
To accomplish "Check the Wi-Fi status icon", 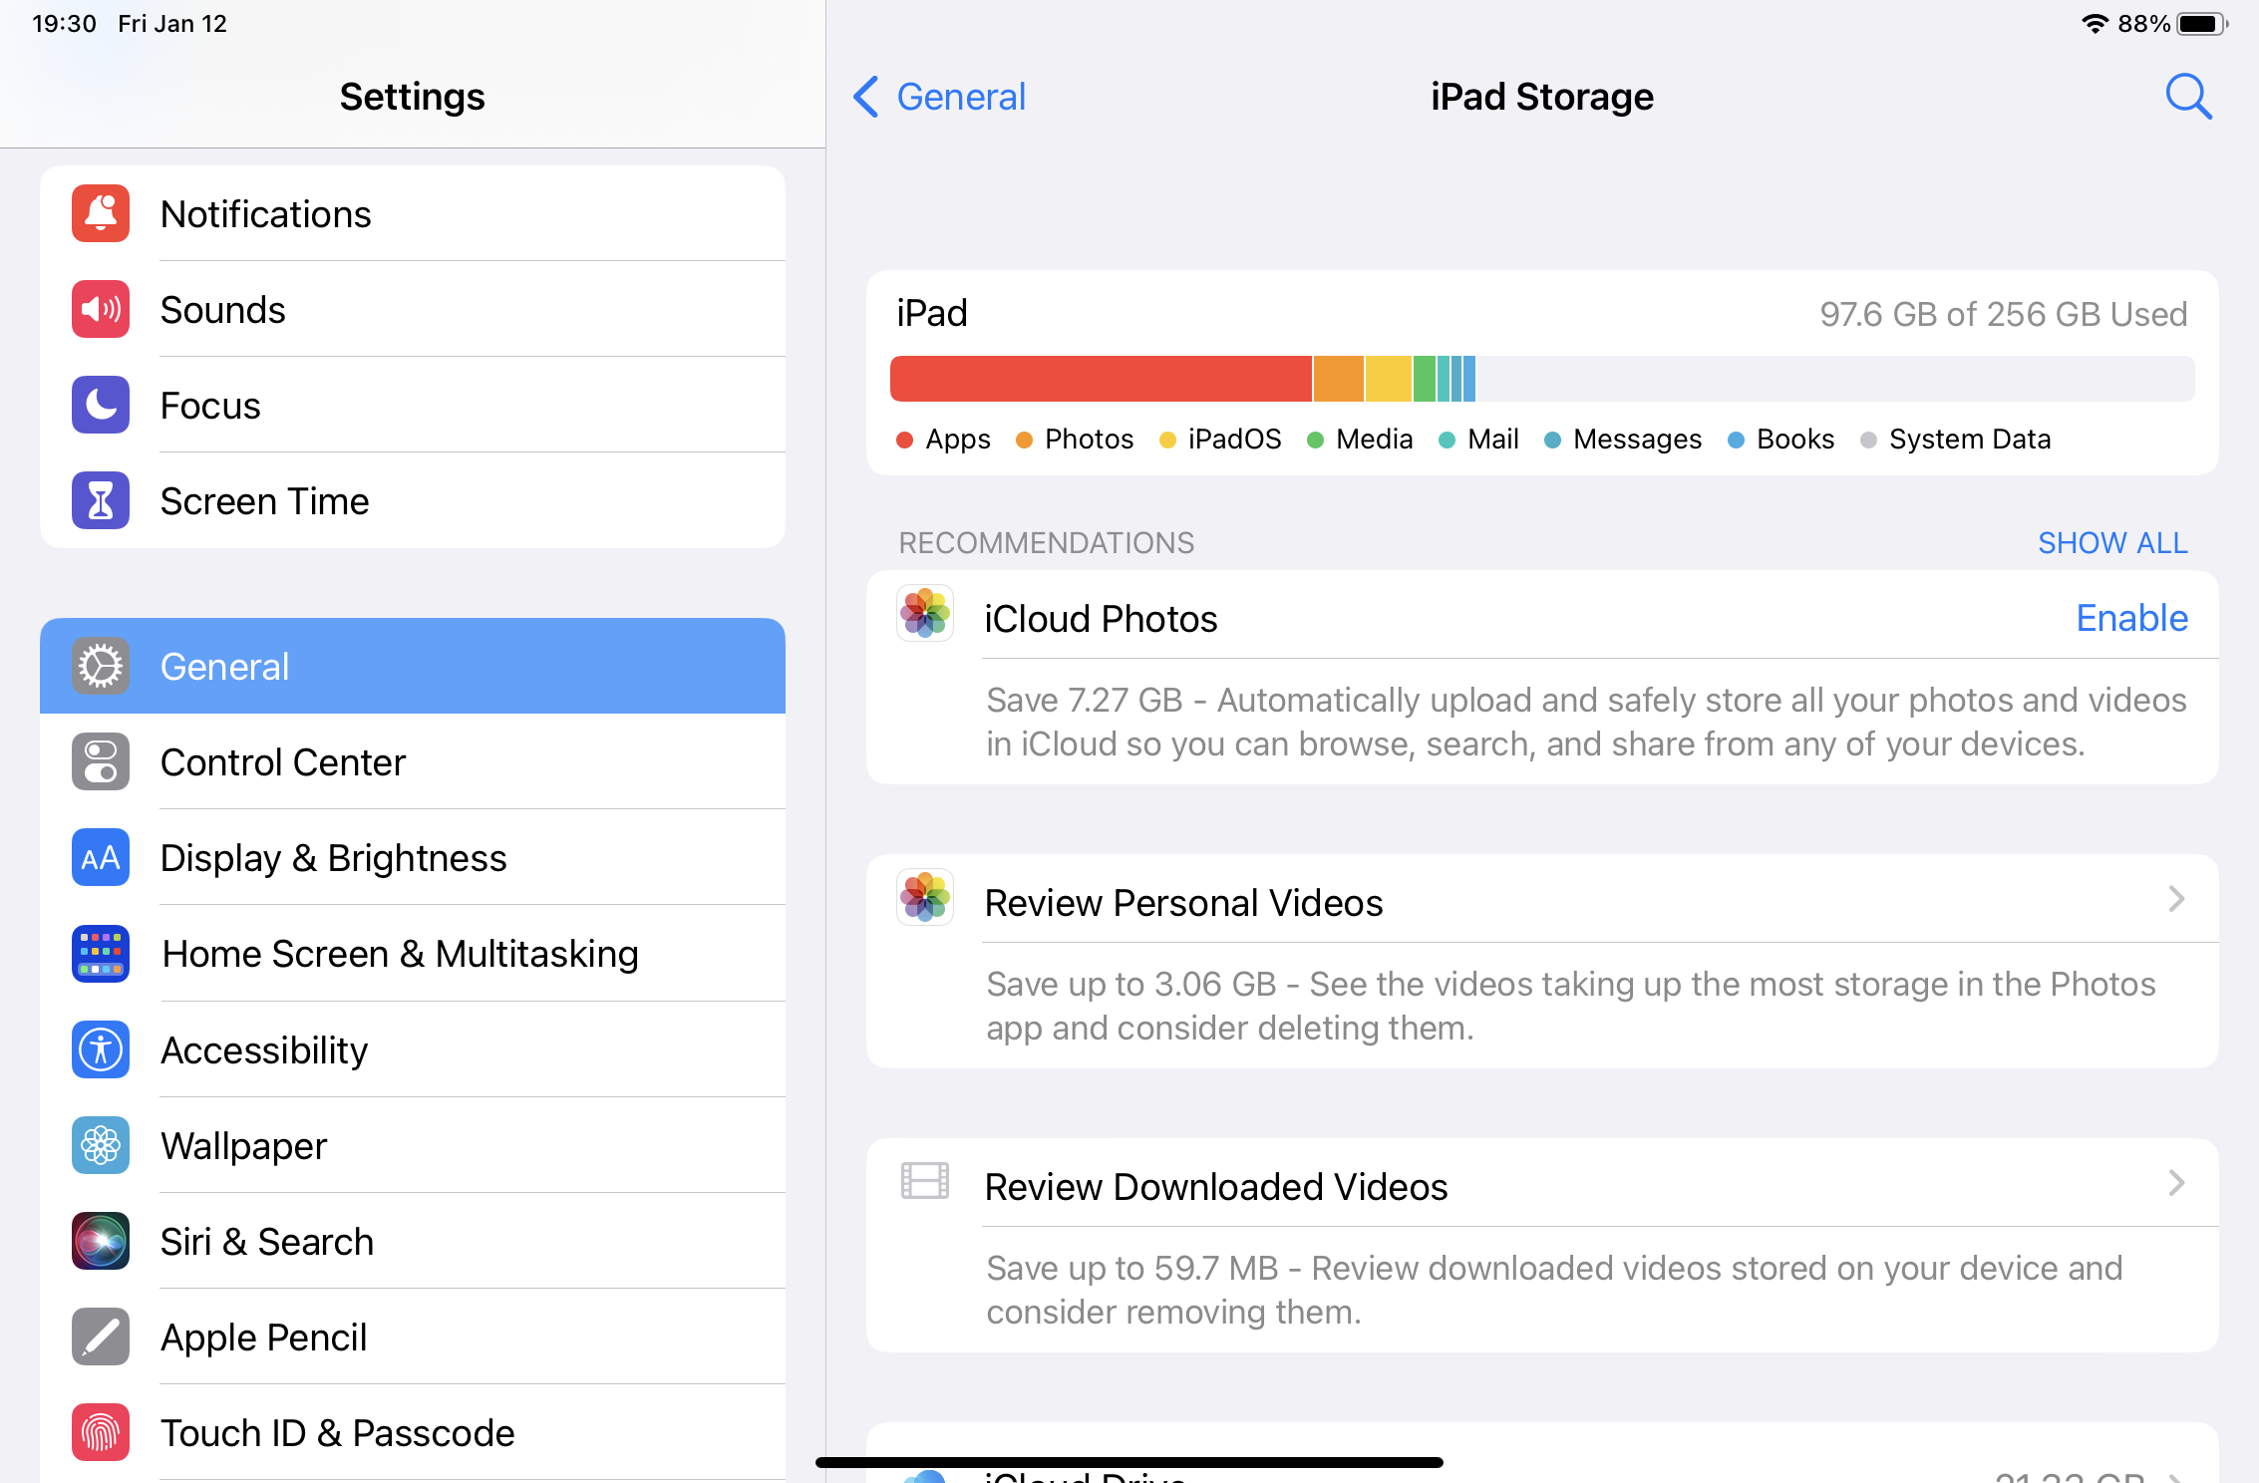I will coord(2095,24).
